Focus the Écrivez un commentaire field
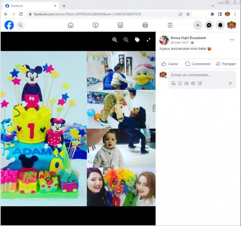The image size is (241, 226). point(202,75)
